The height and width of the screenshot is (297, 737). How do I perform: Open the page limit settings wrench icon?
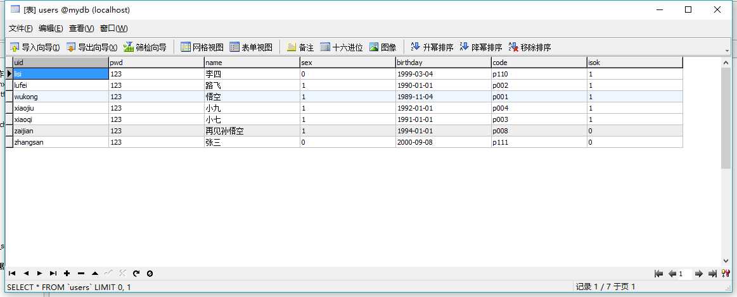[x=726, y=274]
